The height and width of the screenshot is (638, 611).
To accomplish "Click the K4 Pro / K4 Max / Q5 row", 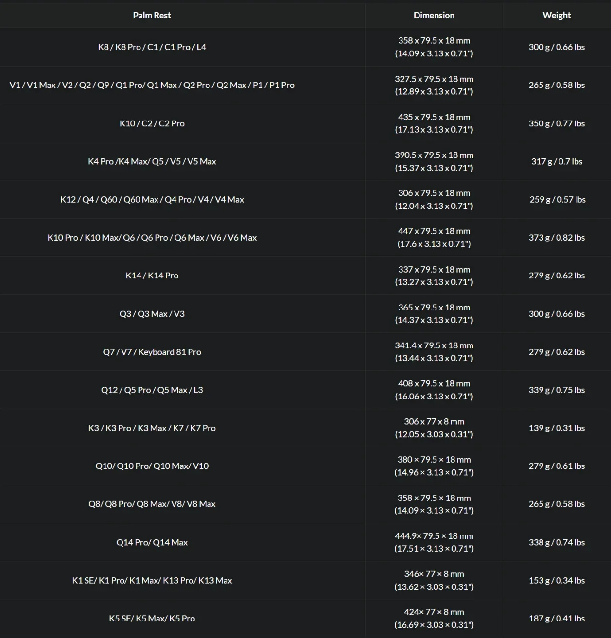I will click(x=305, y=161).
